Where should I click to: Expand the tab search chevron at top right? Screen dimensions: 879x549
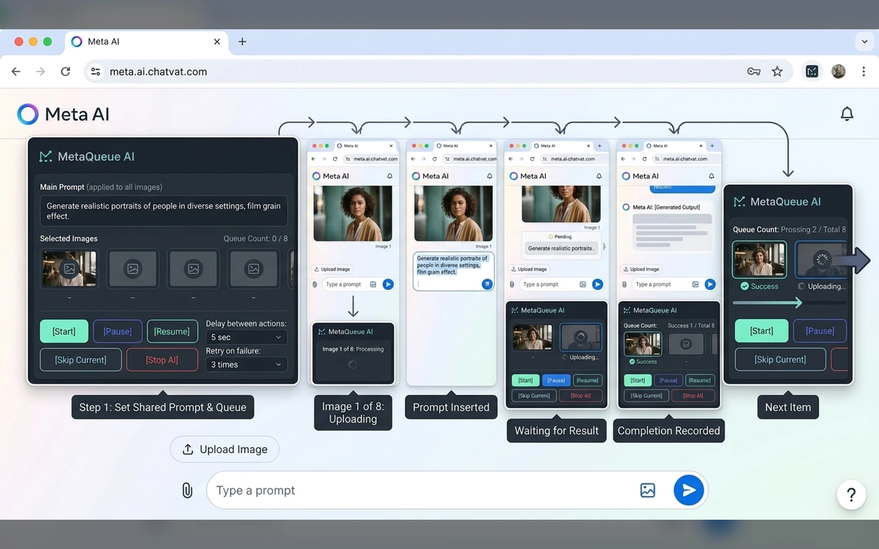(x=864, y=42)
